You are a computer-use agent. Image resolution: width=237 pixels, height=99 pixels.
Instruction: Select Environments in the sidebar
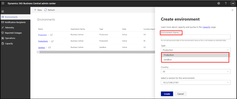pos(15,17)
